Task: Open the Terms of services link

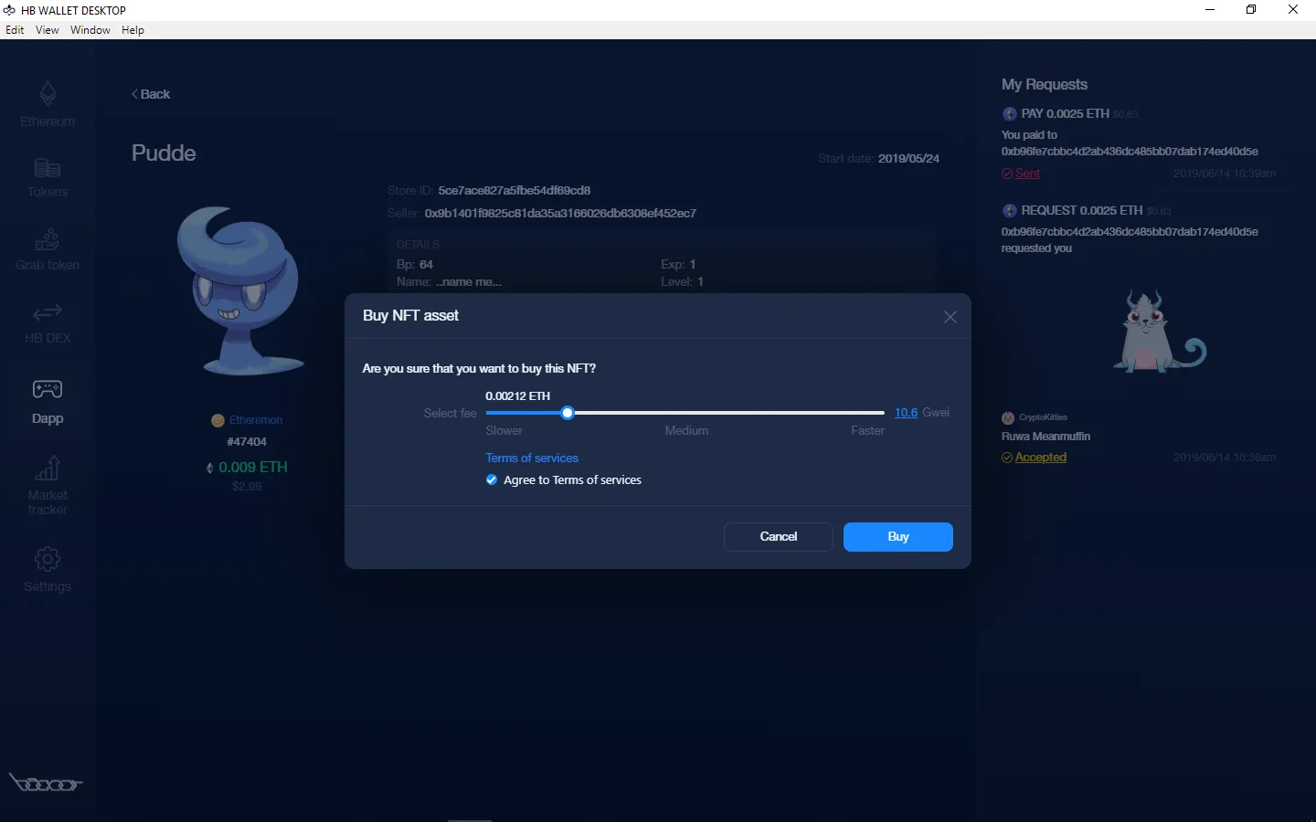Action: [x=532, y=458]
